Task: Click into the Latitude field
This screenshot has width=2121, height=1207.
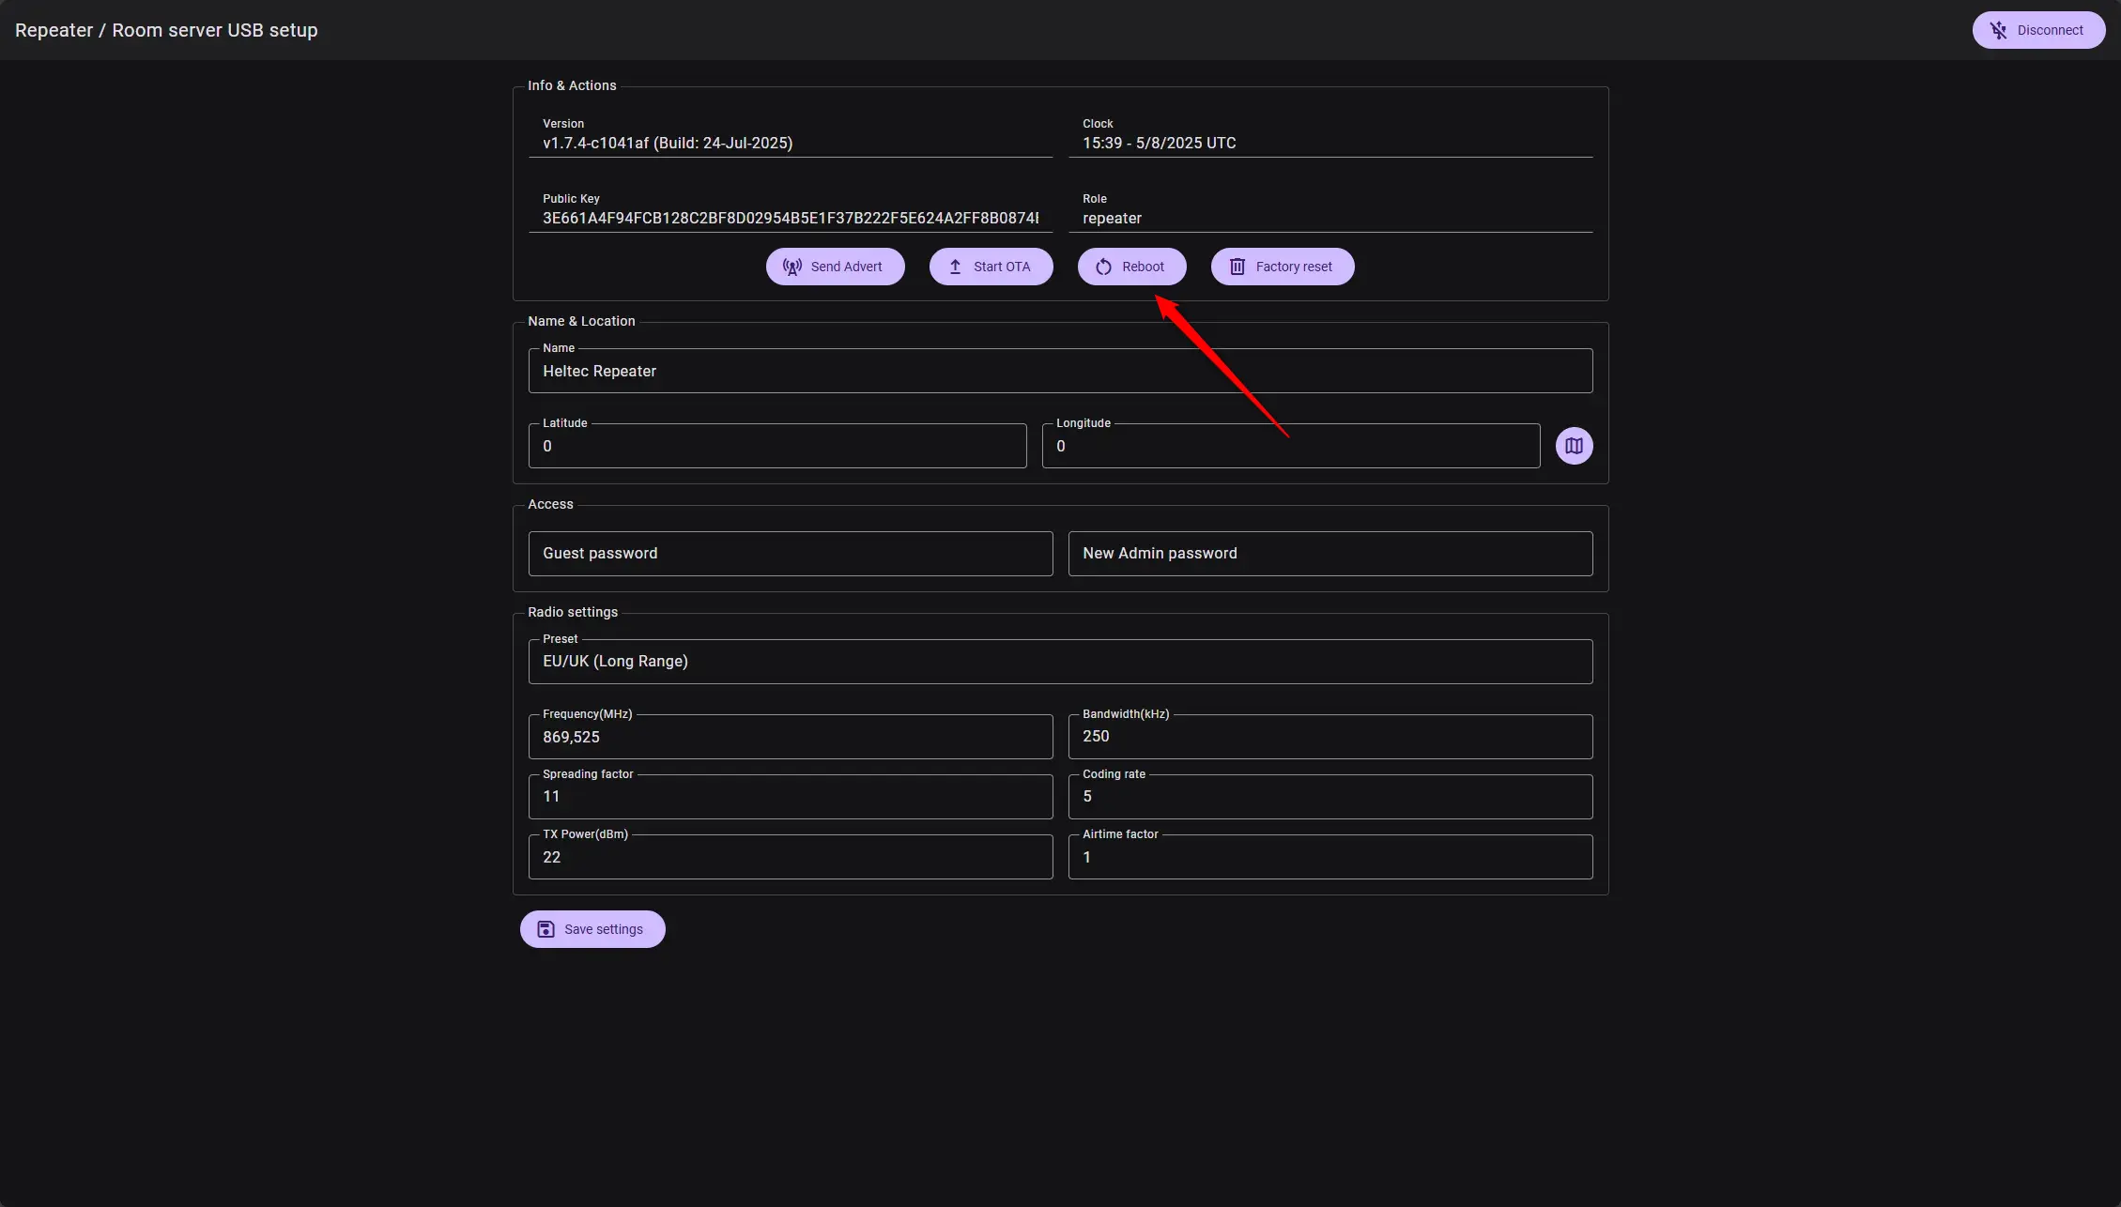Action: 776,447
